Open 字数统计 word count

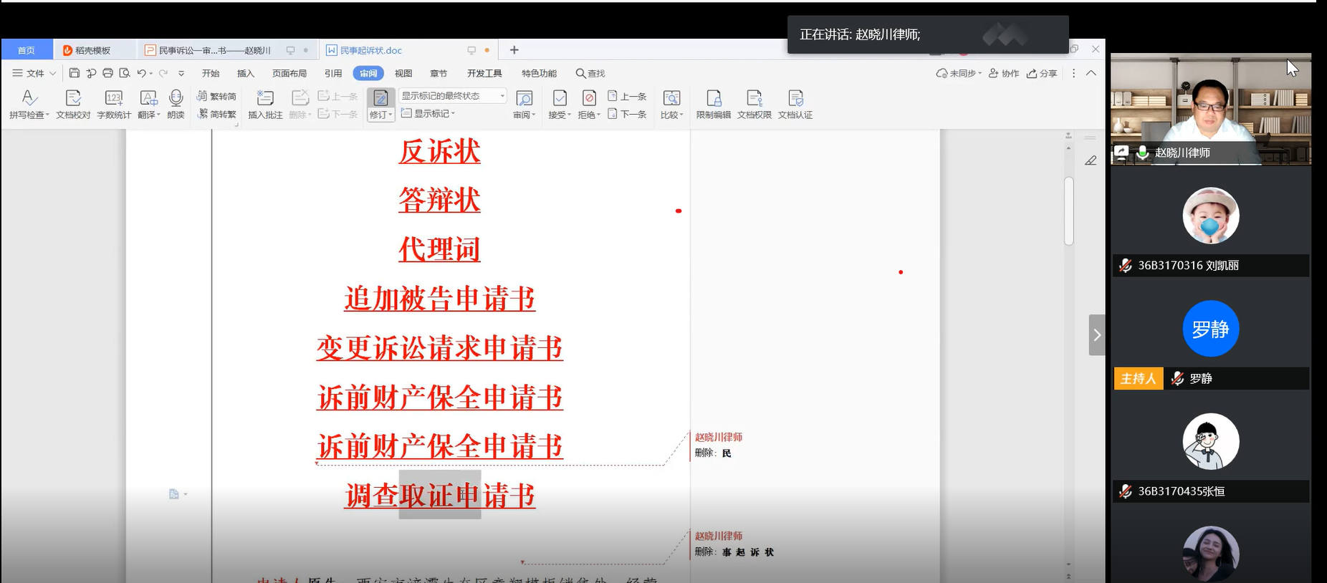(114, 104)
